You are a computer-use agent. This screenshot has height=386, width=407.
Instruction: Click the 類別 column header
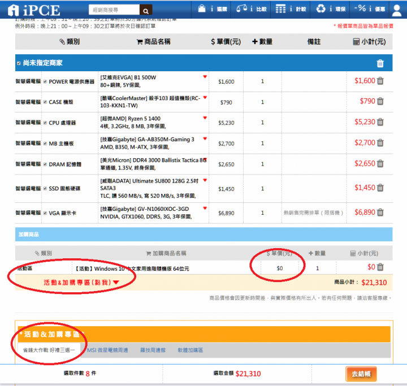pos(70,41)
